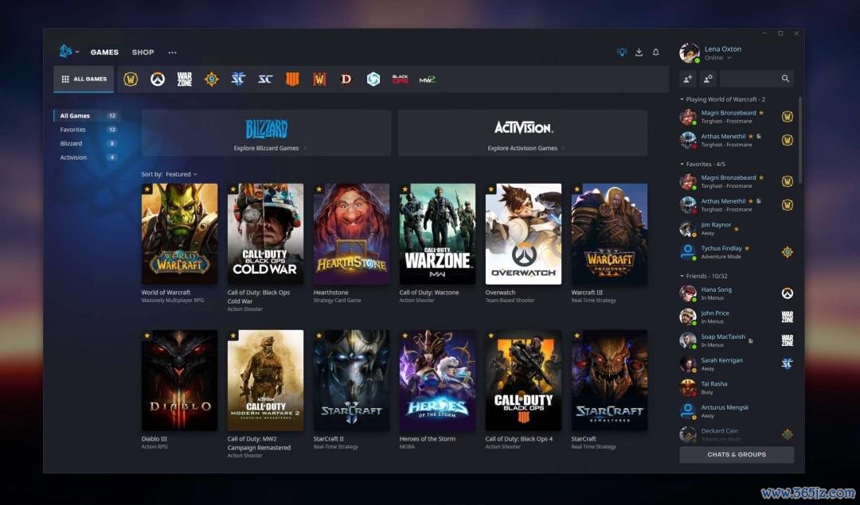This screenshot has height=505, width=860.
Task: Open Heroes of the Storm icon in game bar
Action: tap(373, 80)
